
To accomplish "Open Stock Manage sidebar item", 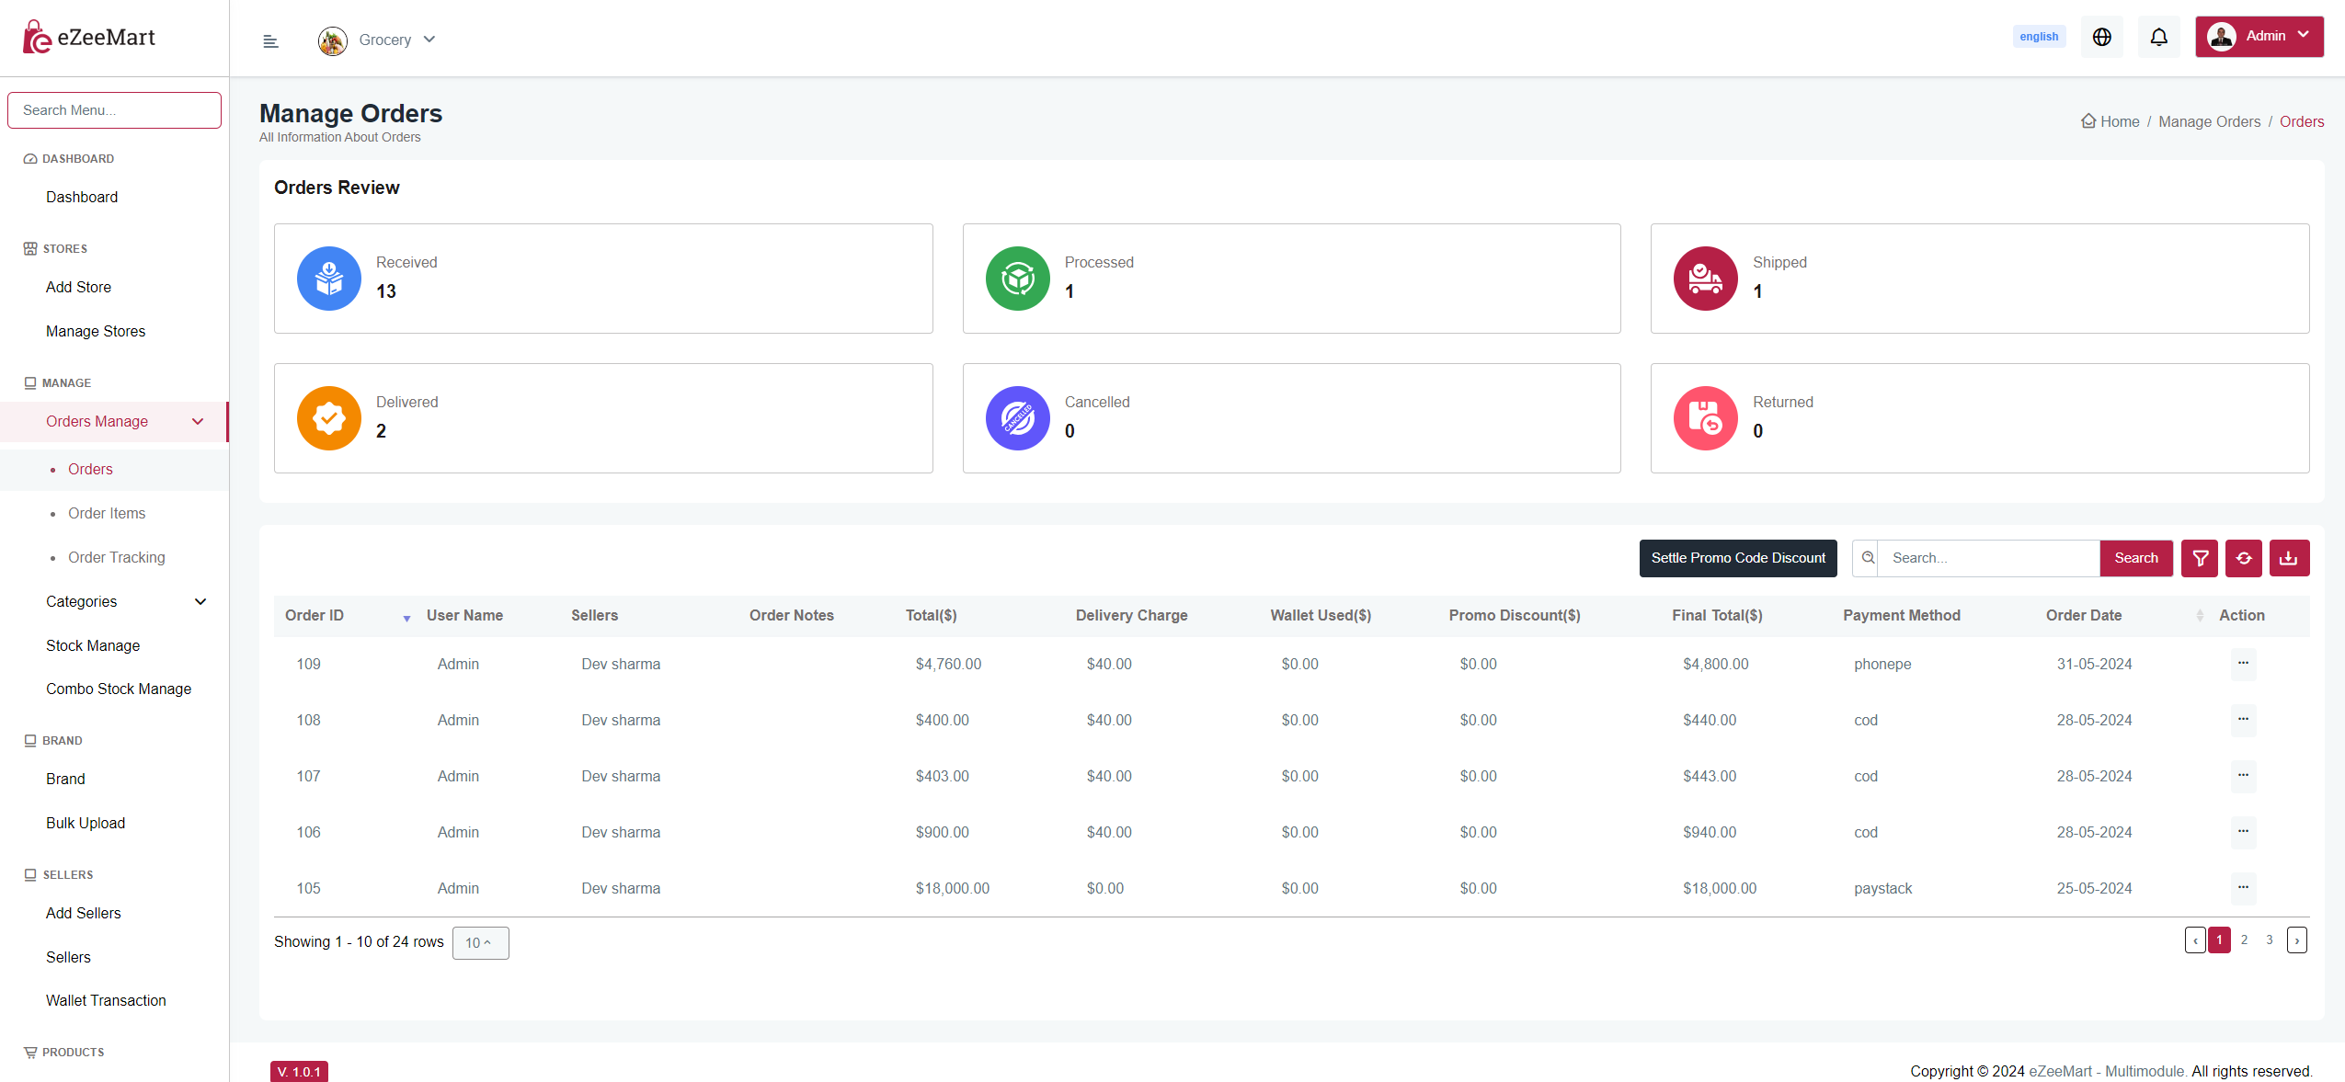I will tap(93, 645).
